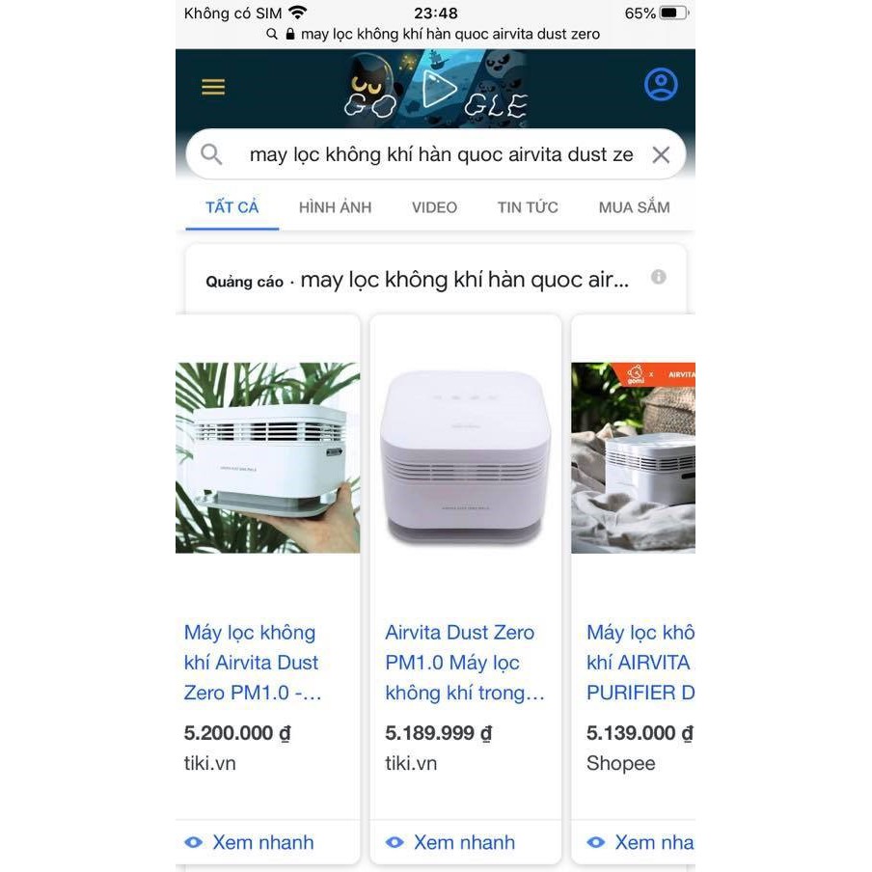872x872 pixels.
Task: Clear search text with the X icon
Action: pos(661,154)
